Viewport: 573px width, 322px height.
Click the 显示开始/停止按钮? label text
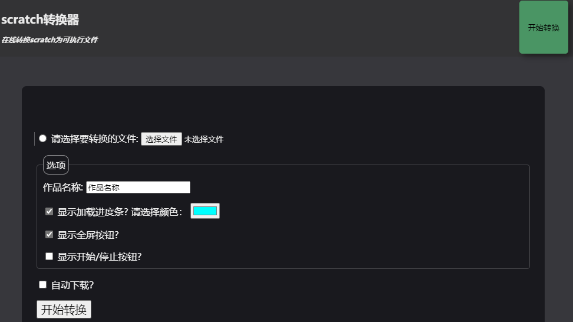pyautogui.click(x=100, y=257)
